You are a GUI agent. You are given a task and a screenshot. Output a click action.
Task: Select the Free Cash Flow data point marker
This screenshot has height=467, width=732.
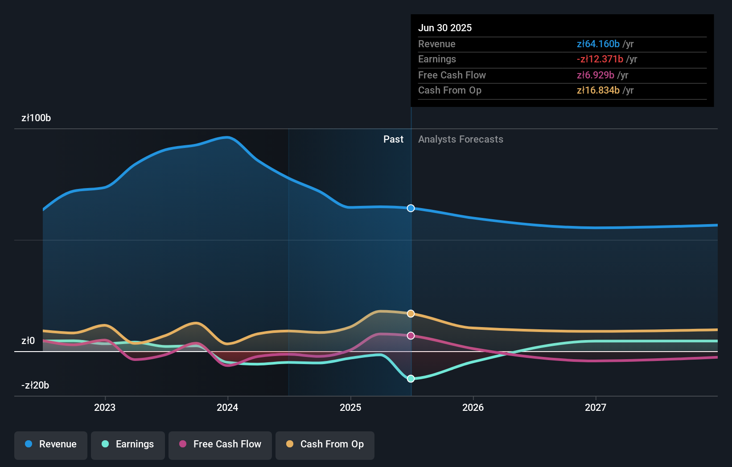[x=411, y=336]
